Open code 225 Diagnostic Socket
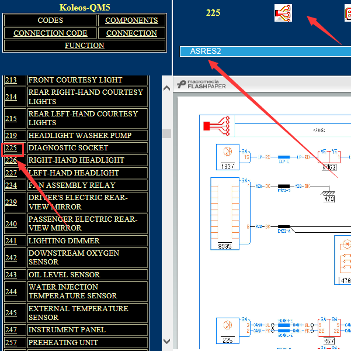Screen dimensions: 351x351 point(11,148)
